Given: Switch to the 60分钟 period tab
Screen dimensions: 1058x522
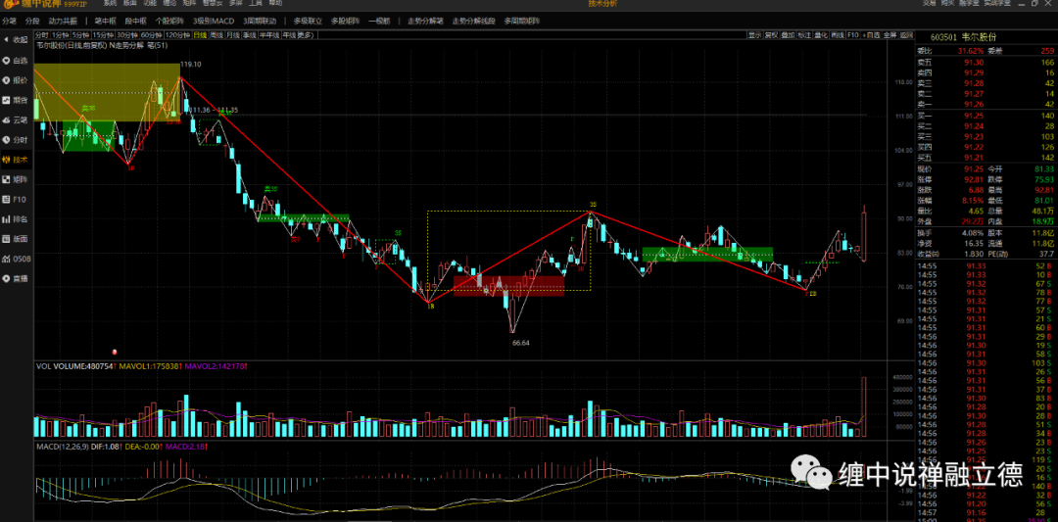Looking at the screenshot, I should click(x=151, y=35).
